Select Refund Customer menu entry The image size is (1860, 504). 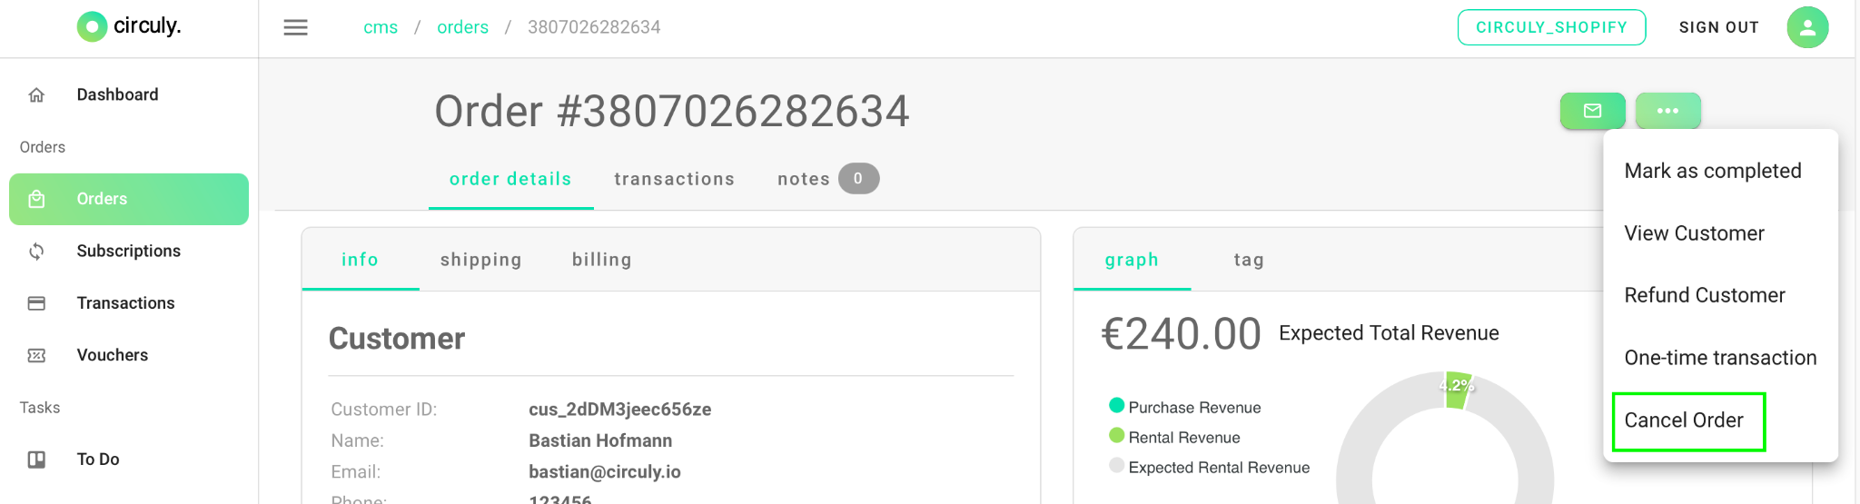point(1705,295)
